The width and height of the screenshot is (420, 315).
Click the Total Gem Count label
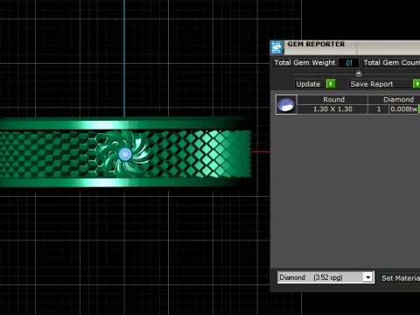pyautogui.click(x=391, y=63)
